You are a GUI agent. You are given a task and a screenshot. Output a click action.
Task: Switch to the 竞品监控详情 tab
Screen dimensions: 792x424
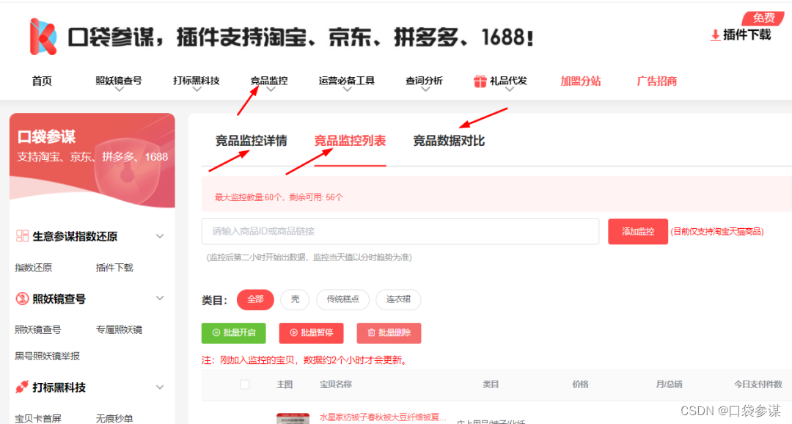click(251, 141)
